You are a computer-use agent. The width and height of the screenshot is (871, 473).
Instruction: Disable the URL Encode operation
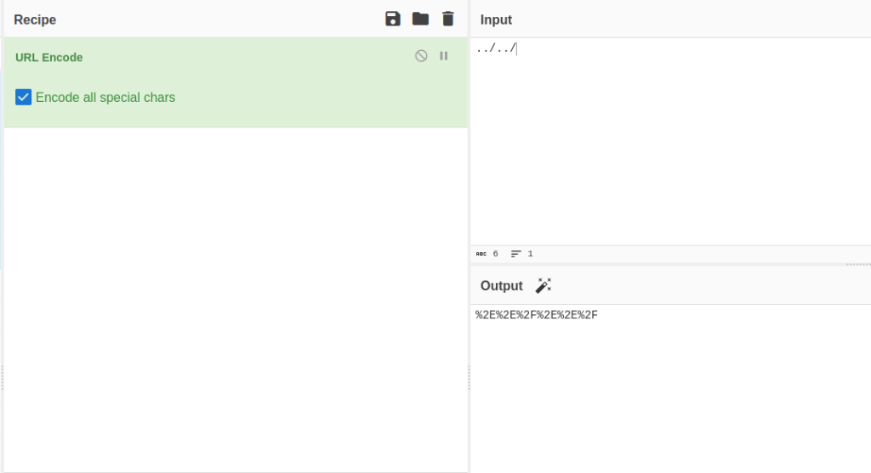tap(421, 56)
